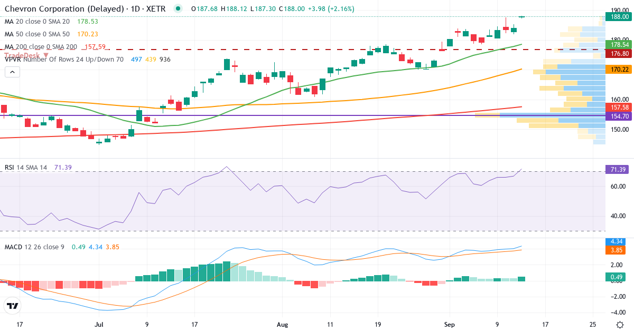This screenshot has width=634, height=332.
Task: Click the Aug label on time axis
Action: [282, 325]
